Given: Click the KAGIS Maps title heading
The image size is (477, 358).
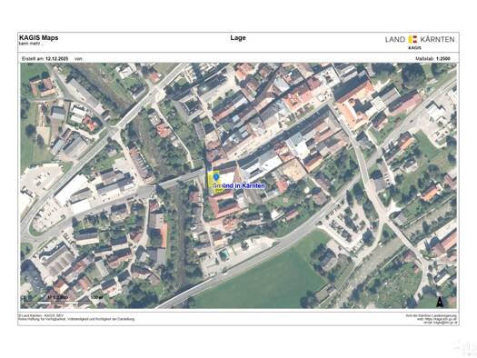Looking at the screenshot, I should pyautogui.click(x=39, y=38).
